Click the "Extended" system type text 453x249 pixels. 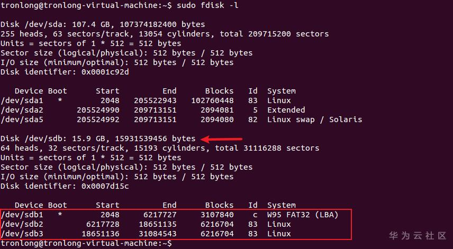tap(286, 110)
